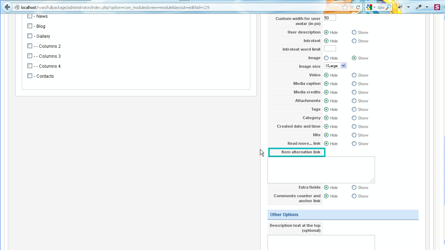Screen dimensions: 445x250
Task: Open the Image size dropdown
Action: click(335, 66)
